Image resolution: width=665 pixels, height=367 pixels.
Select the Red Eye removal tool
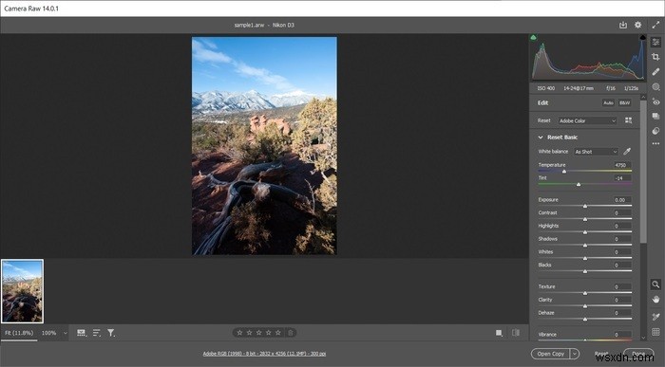tap(655, 101)
